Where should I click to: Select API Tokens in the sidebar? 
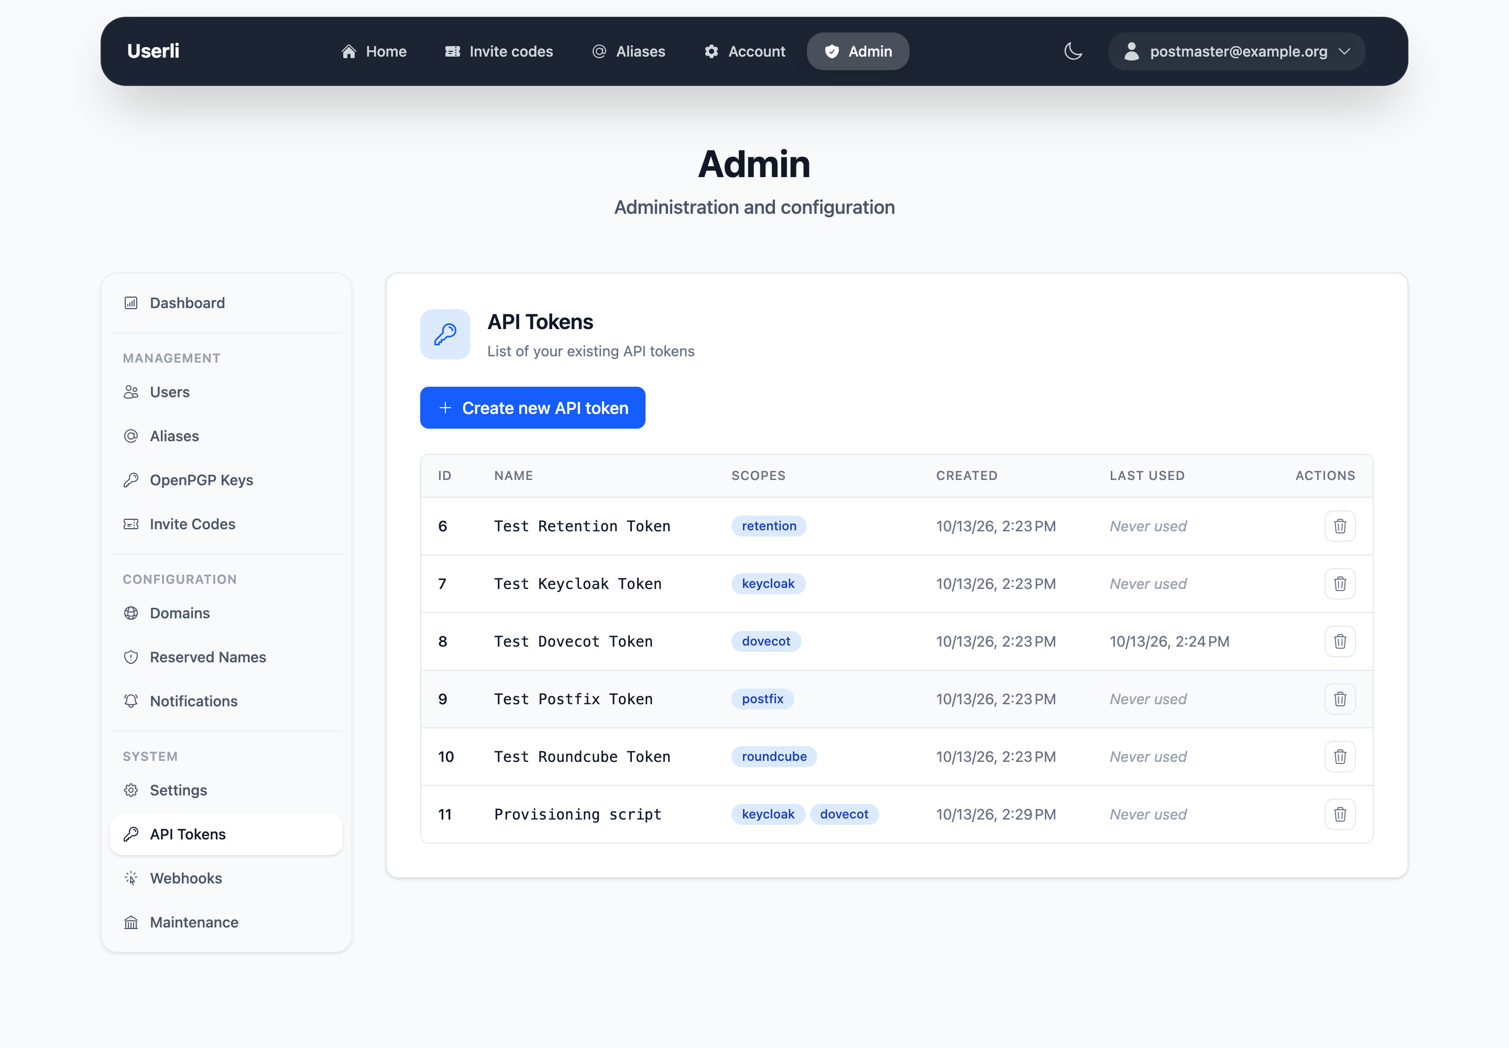pos(226,835)
